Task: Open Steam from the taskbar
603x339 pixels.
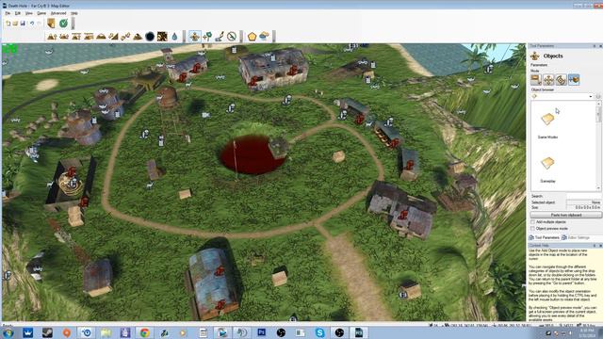Action: click(x=47, y=332)
